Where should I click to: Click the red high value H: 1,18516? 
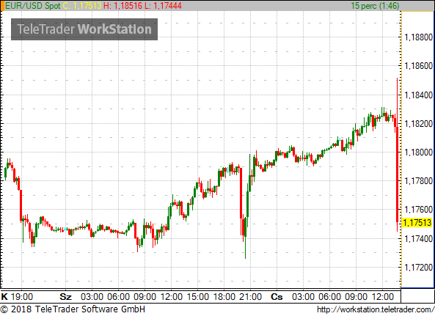click(x=123, y=6)
